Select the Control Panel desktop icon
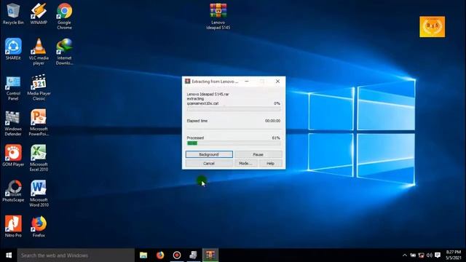Image resolution: width=466 pixels, height=262 pixels. click(x=13, y=88)
